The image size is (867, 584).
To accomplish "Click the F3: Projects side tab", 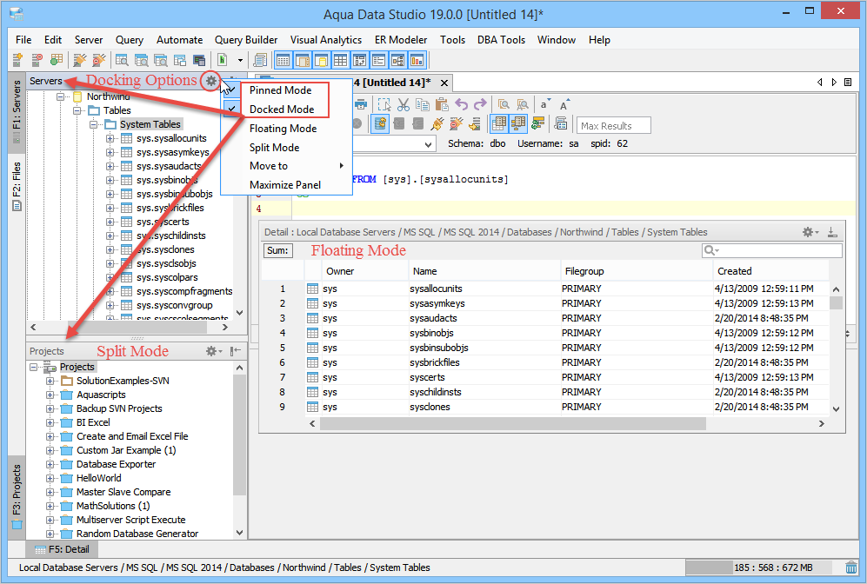I will [x=17, y=496].
